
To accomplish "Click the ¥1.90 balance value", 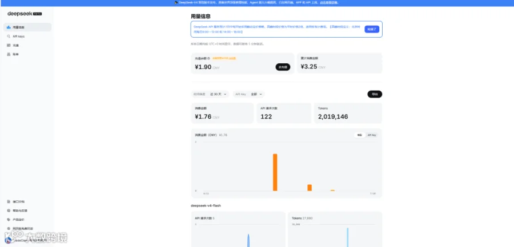I will [203, 67].
